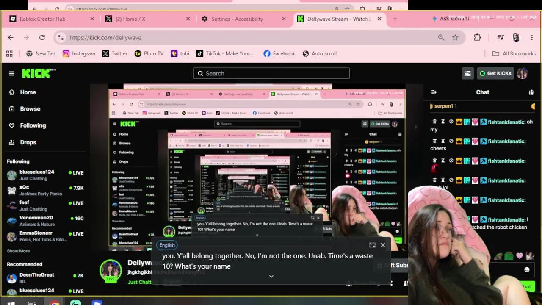Open xQc's channel from Following list
542x305 pixels.
(45, 190)
